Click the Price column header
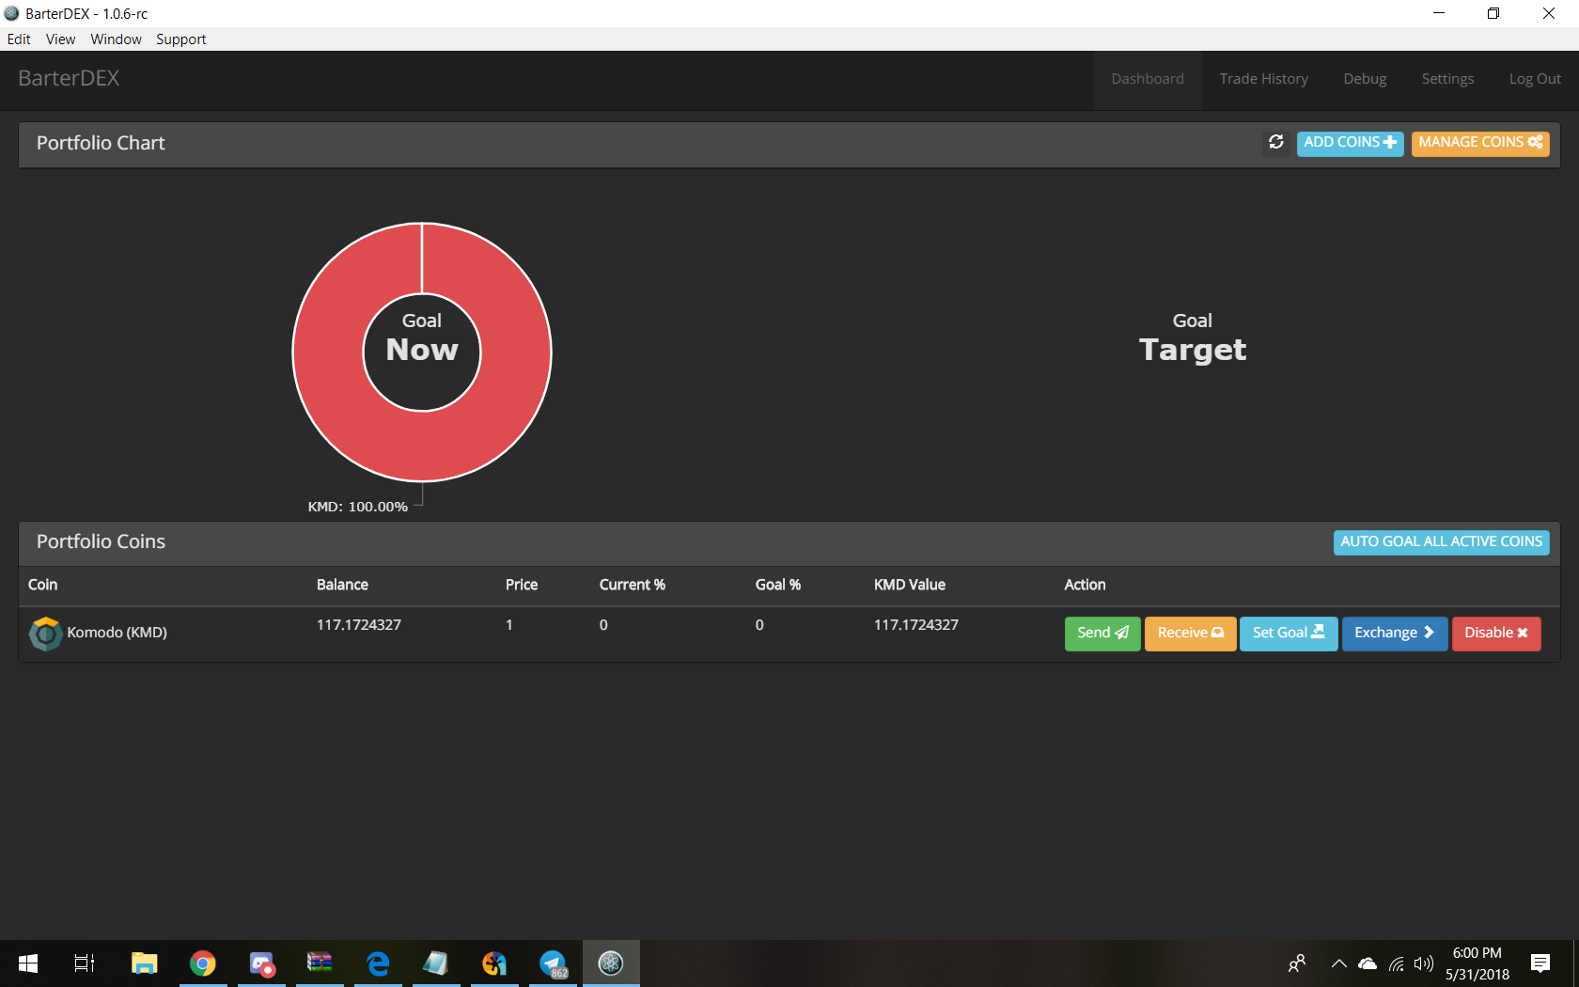 [522, 585]
